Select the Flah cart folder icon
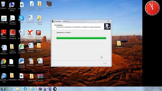 (x=39, y=47)
